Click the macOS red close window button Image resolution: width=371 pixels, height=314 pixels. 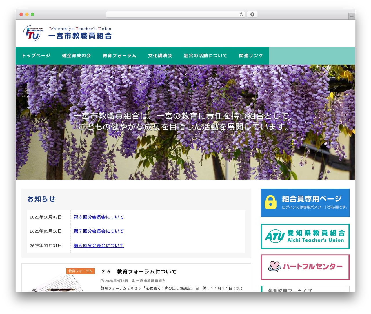(x=21, y=14)
